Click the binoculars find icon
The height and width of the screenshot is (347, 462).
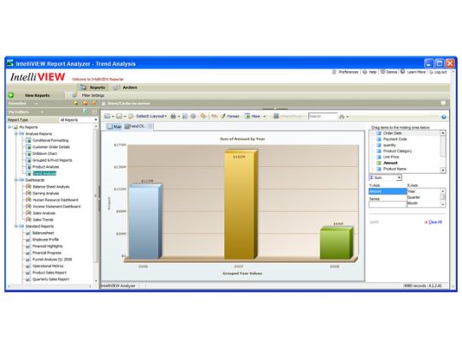(341, 117)
